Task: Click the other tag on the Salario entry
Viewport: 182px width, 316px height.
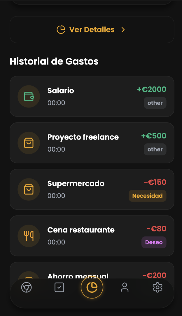Action: coord(155,103)
